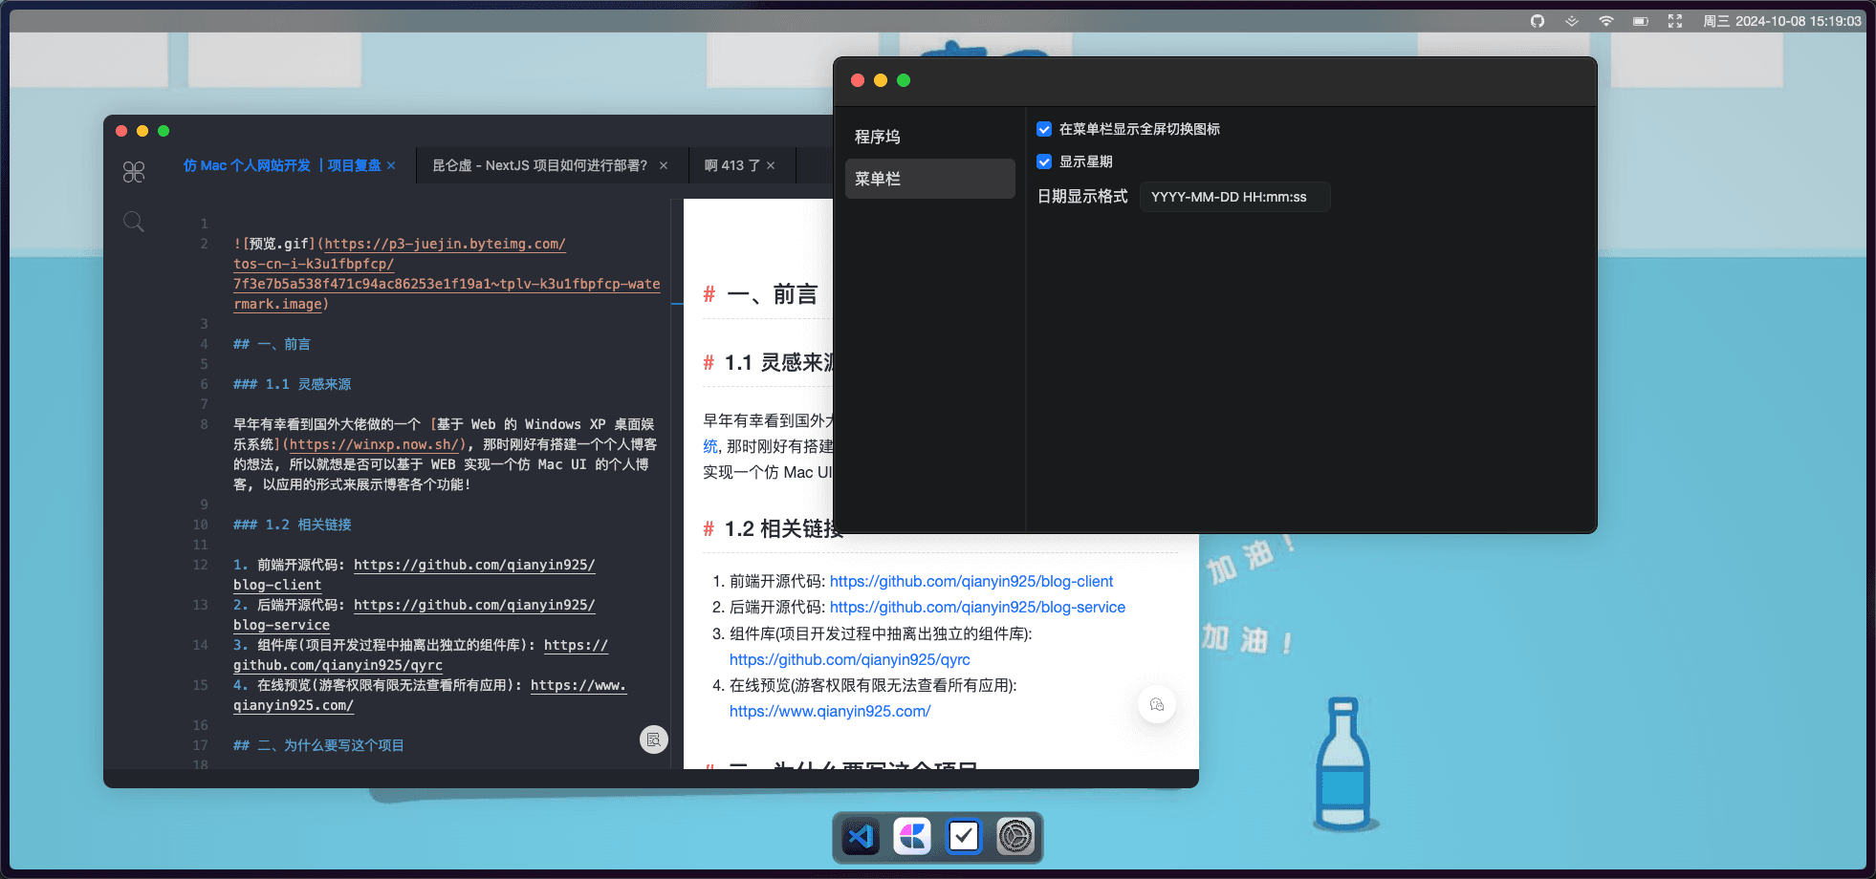Click the 一、前言 heading in preview

[773, 294]
